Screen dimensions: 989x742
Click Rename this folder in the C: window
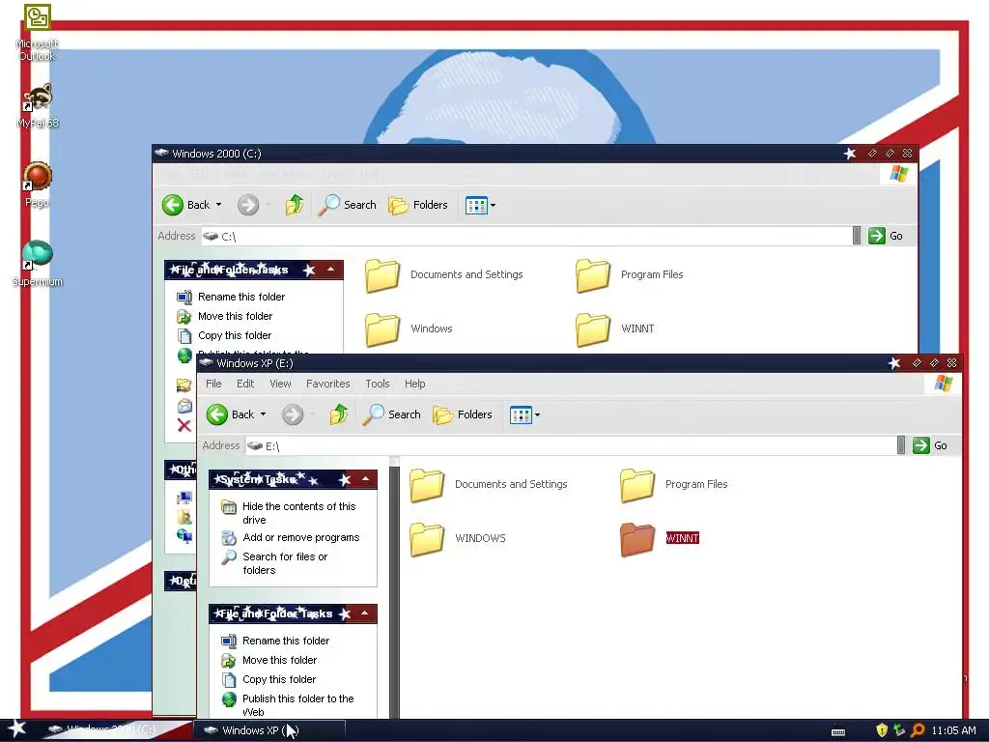[240, 297]
